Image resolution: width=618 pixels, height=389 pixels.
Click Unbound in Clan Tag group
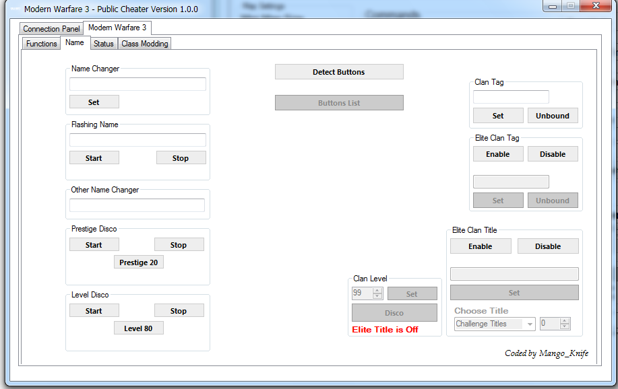[x=553, y=115]
